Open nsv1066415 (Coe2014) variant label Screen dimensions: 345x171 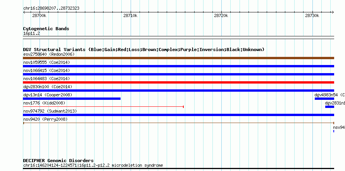pos(47,70)
